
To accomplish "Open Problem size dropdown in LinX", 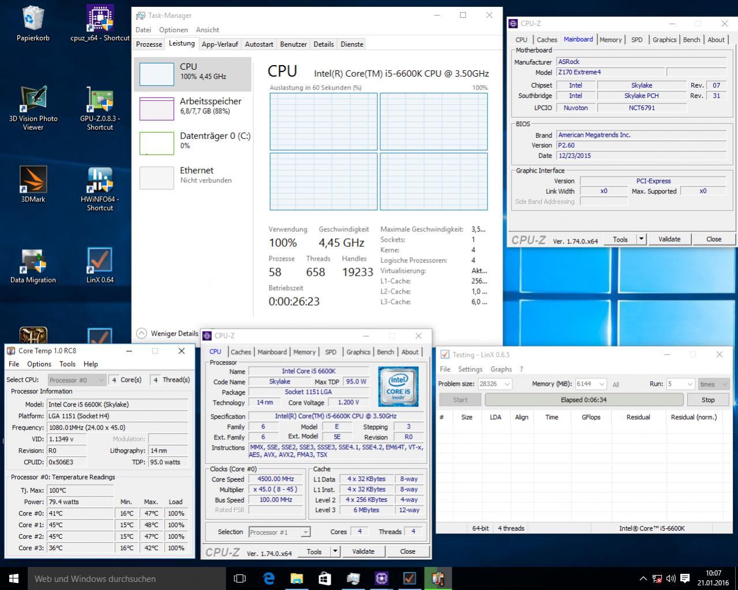I will pos(495,384).
